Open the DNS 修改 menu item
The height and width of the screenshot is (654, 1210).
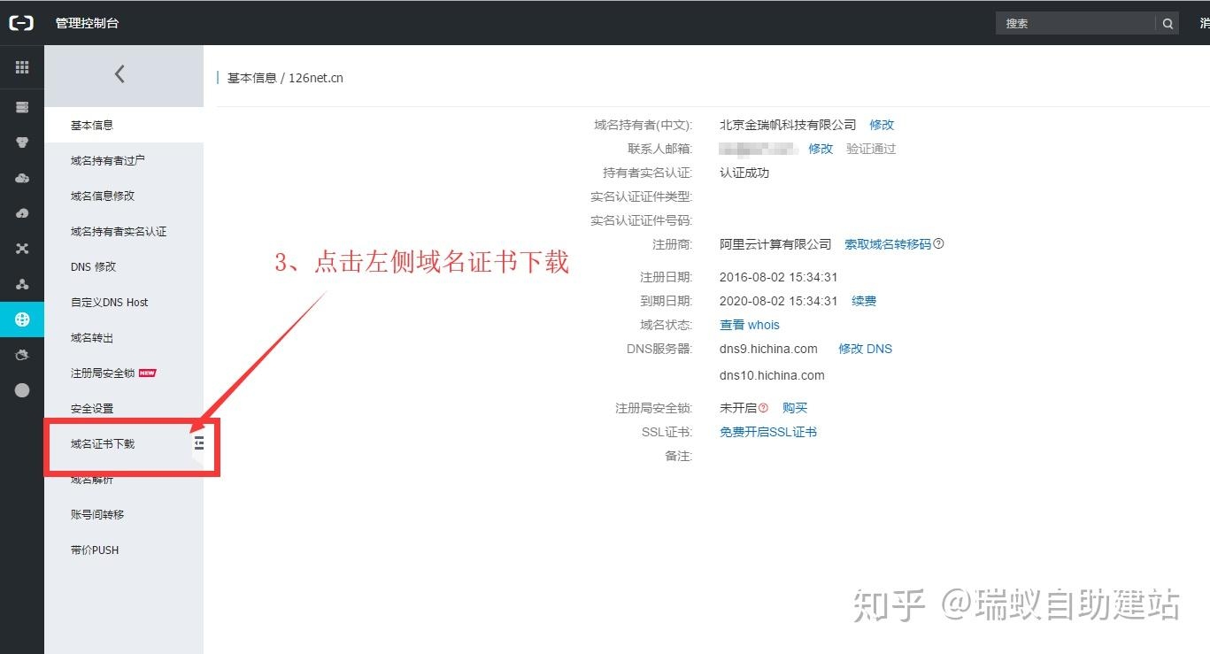tap(92, 266)
